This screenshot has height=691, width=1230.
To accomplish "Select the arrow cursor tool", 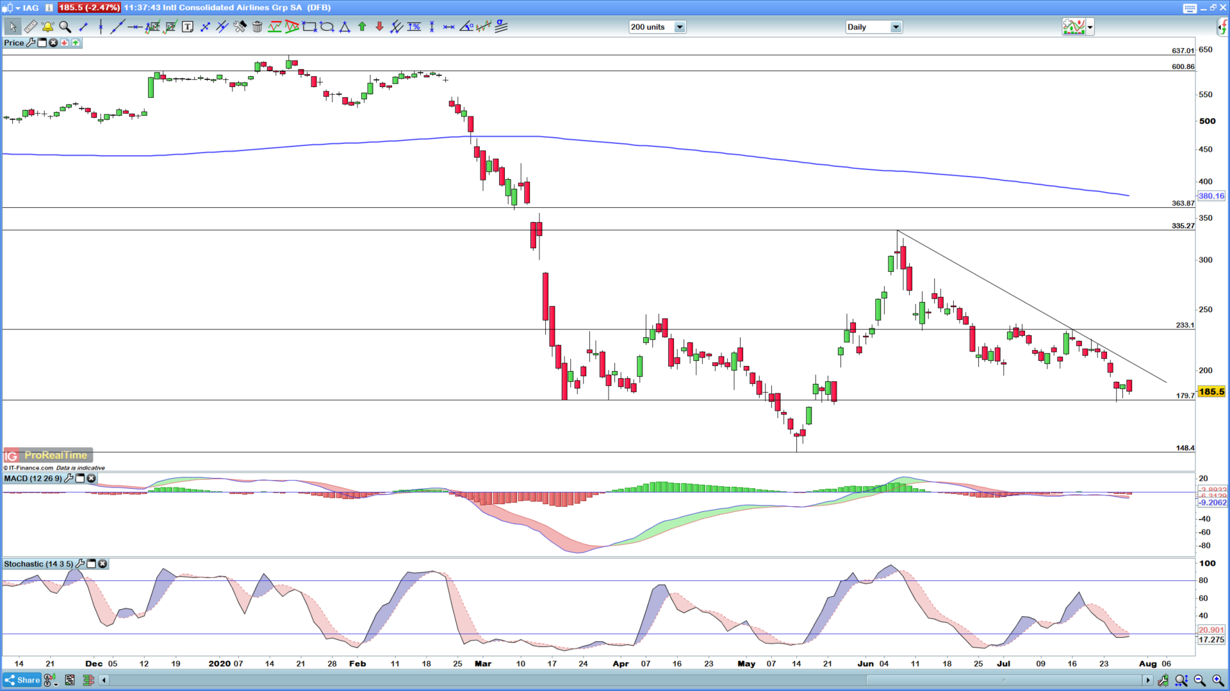I will tap(12, 27).
